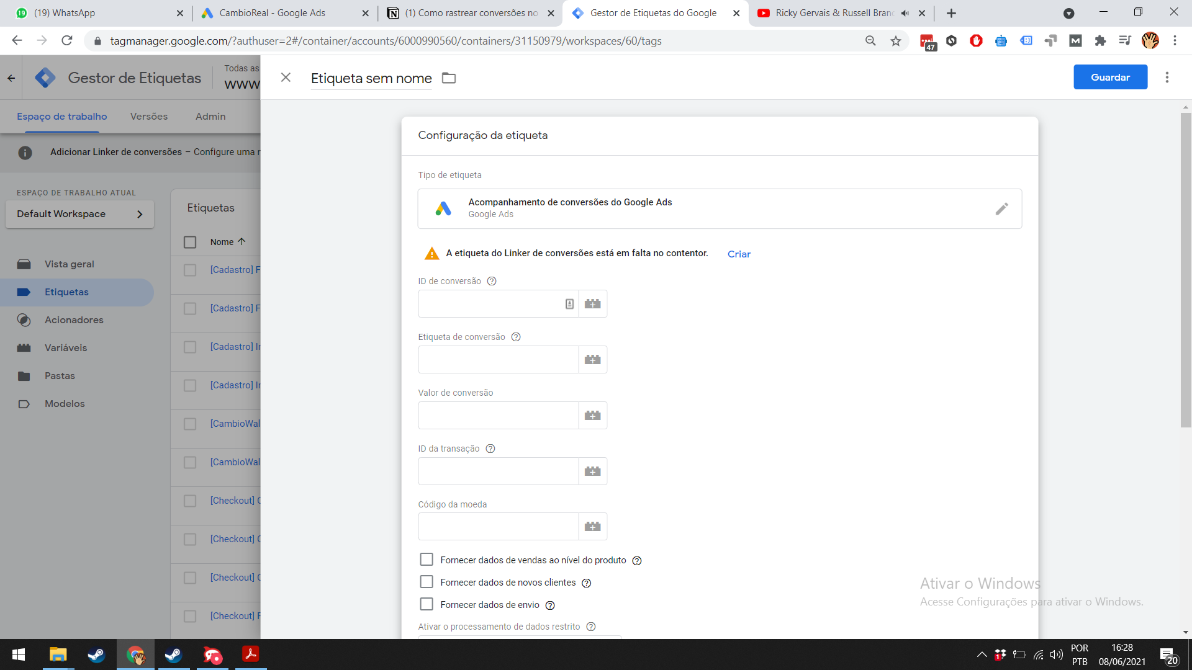This screenshot has height=670, width=1192.
Task: Sort tags by Nome column
Action: click(x=227, y=242)
